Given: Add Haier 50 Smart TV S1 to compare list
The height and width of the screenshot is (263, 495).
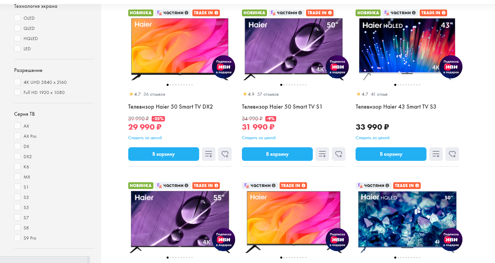Looking at the screenshot, I should click(x=322, y=154).
